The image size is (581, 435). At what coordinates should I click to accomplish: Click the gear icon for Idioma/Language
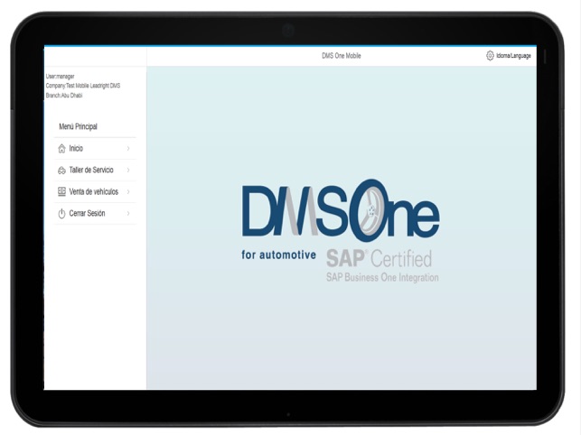490,56
